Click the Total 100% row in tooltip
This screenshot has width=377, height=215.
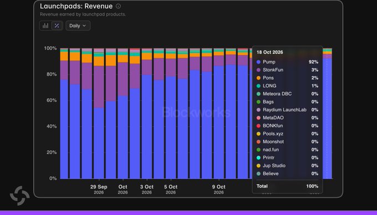(287, 186)
